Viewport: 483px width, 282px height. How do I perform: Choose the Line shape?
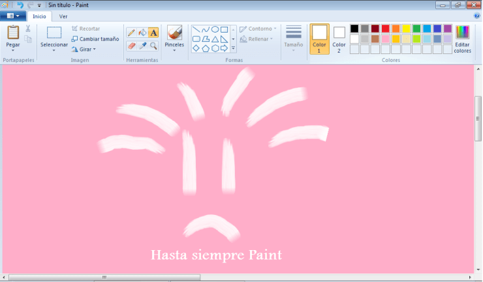pyautogui.click(x=196, y=29)
